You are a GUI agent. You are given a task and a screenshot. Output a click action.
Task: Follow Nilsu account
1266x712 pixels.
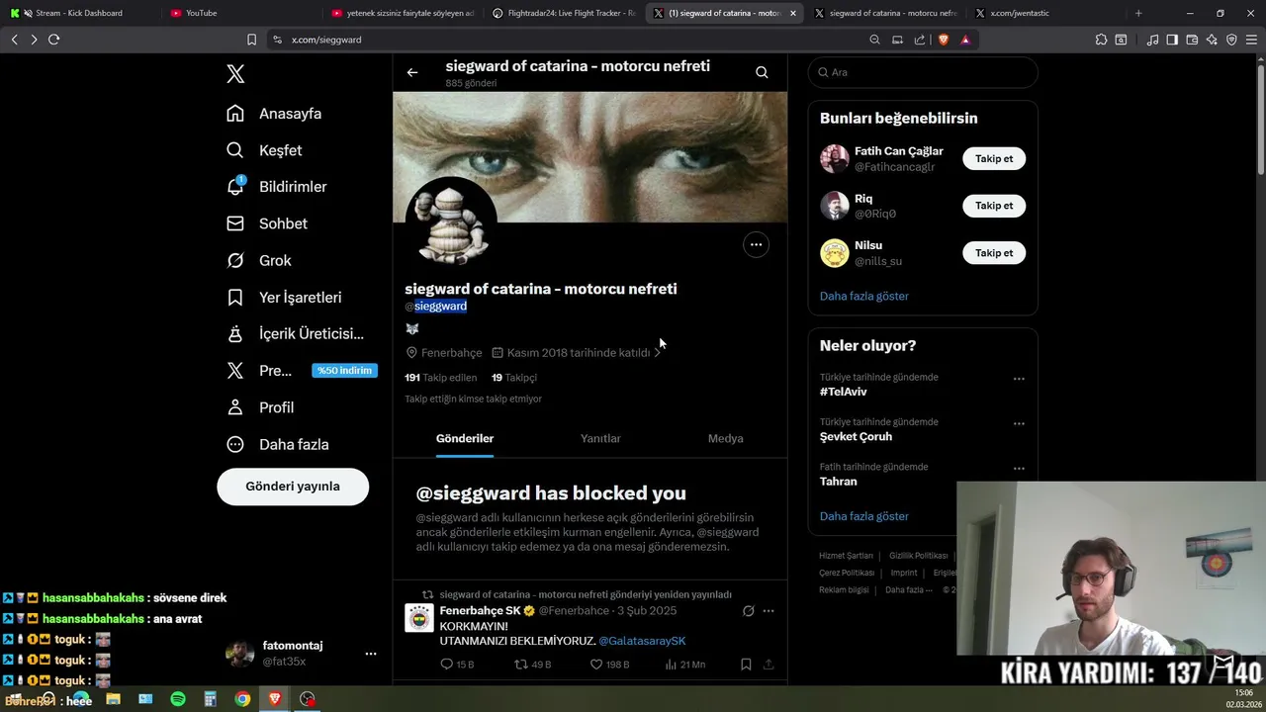point(994,253)
